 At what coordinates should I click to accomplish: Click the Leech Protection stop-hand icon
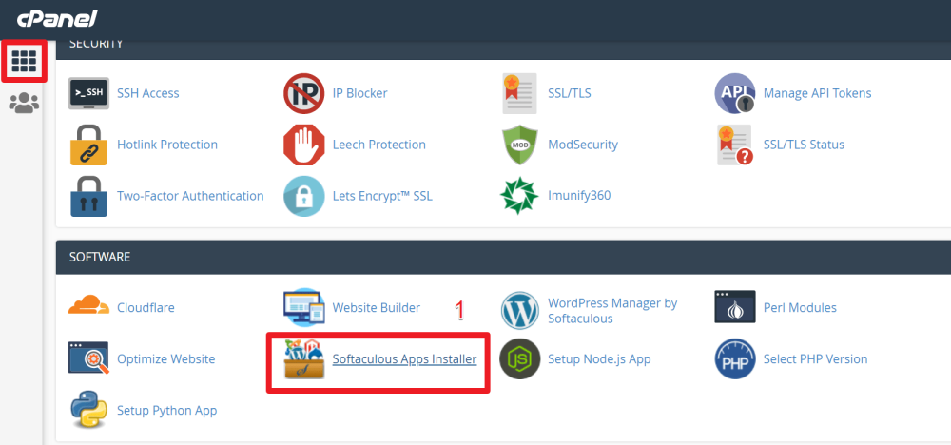coord(304,145)
